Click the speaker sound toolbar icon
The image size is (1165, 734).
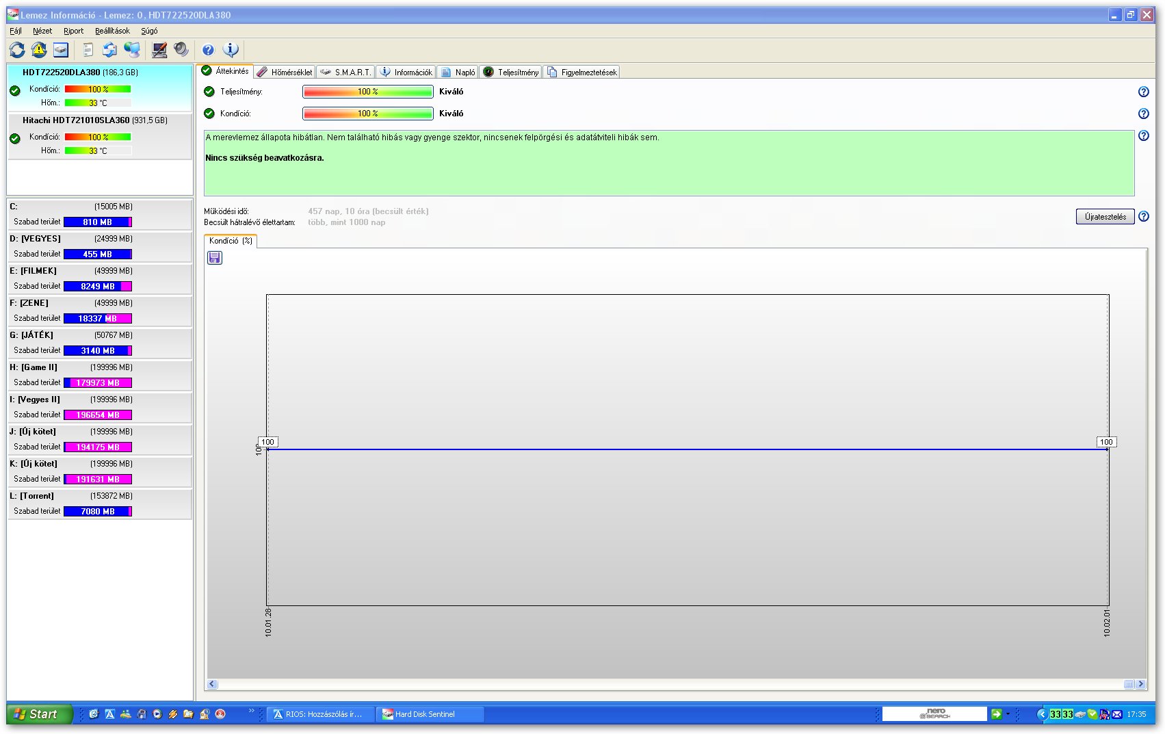181,49
